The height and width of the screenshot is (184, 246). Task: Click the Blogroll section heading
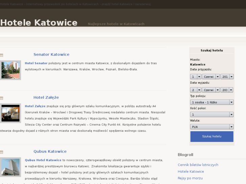tap(185, 155)
